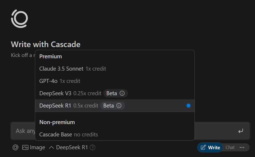Choose GPT-4o from the model list
Screen dimensions: 255x157
tap(115, 81)
